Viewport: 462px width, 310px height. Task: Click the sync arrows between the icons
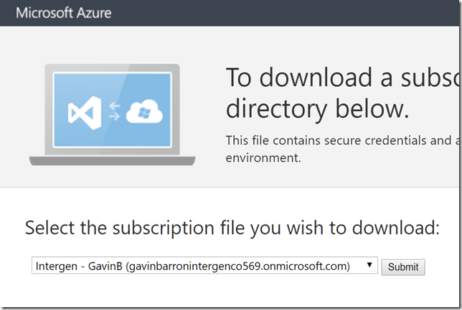[113, 113]
